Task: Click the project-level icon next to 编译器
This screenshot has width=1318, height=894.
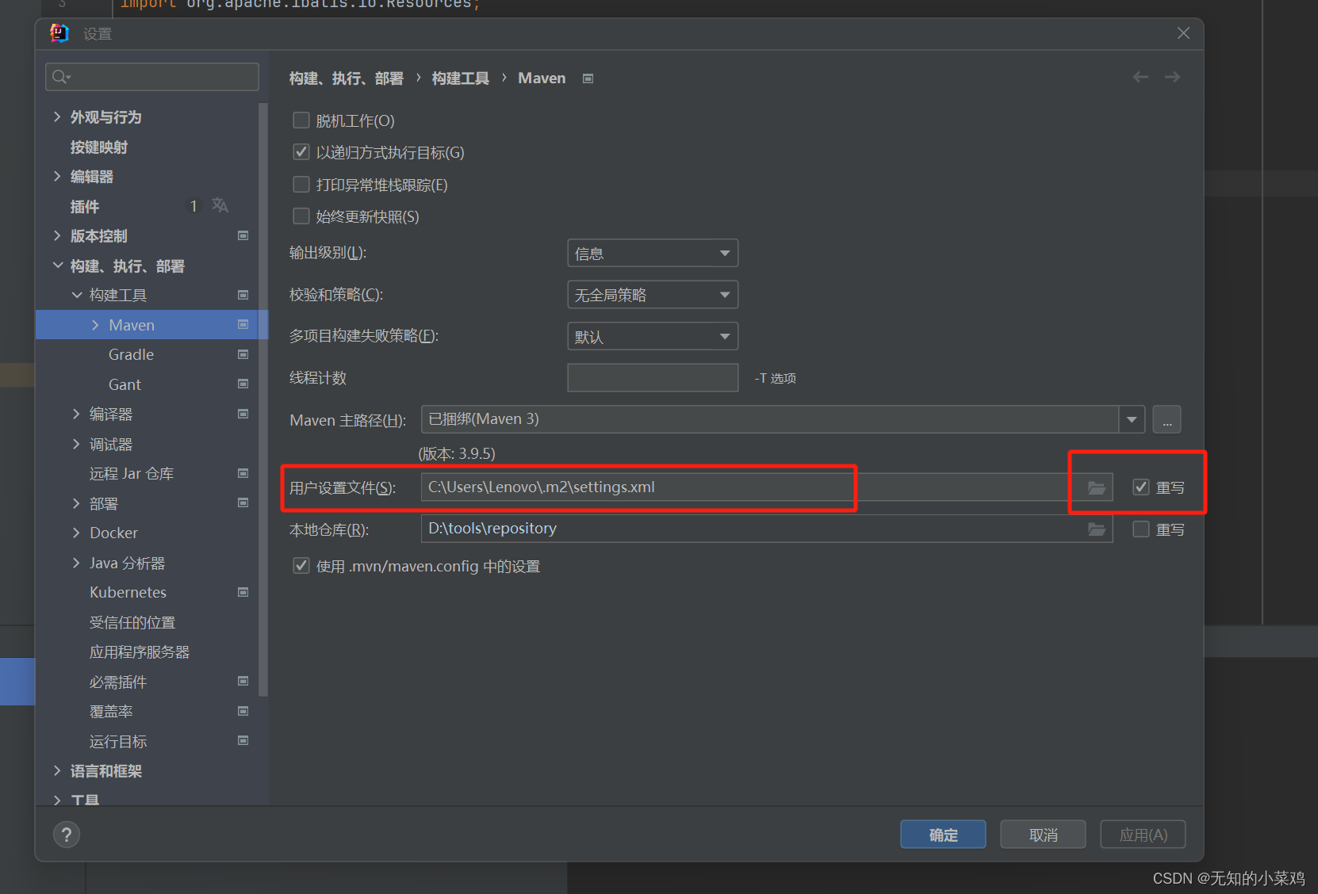Action: tap(243, 414)
